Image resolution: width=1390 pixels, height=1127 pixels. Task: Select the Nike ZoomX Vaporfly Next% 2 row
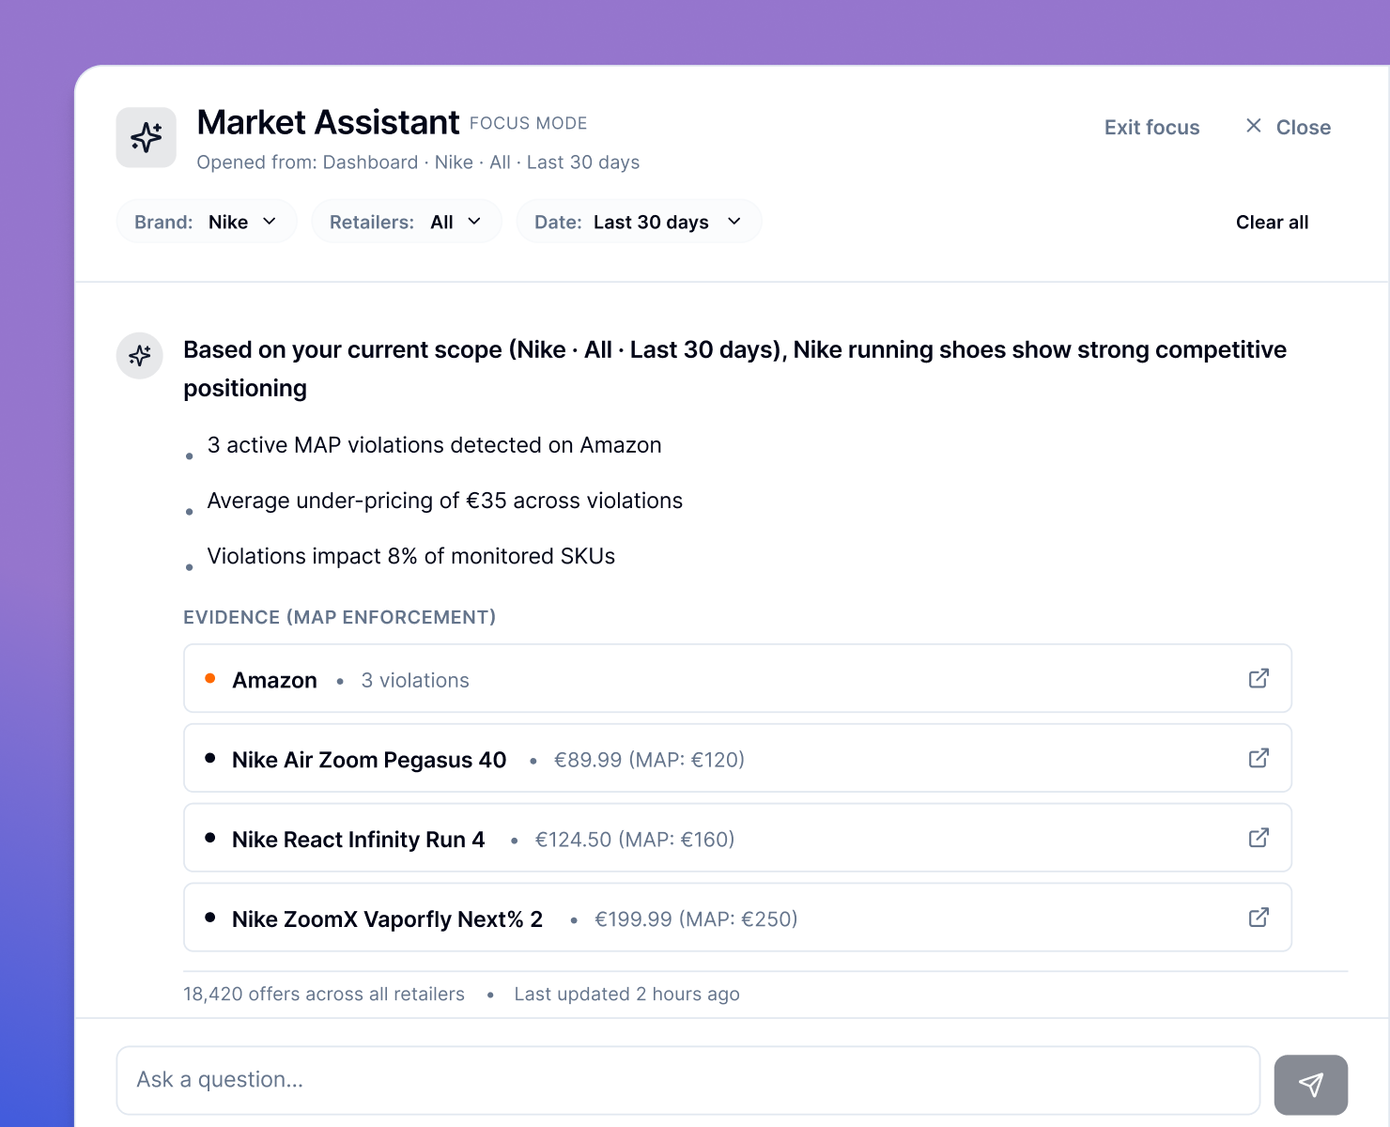(737, 918)
